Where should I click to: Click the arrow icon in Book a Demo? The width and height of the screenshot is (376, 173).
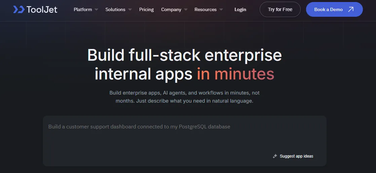[351, 10]
